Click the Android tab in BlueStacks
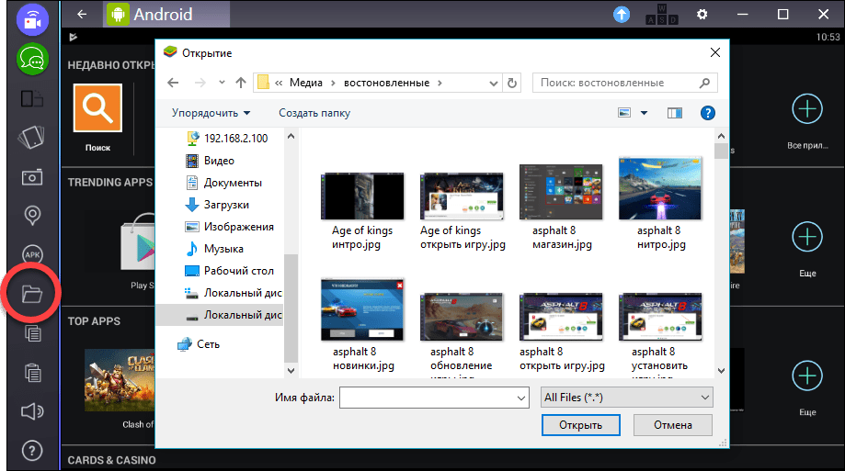The height and width of the screenshot is (471, 845). (166, 14)
